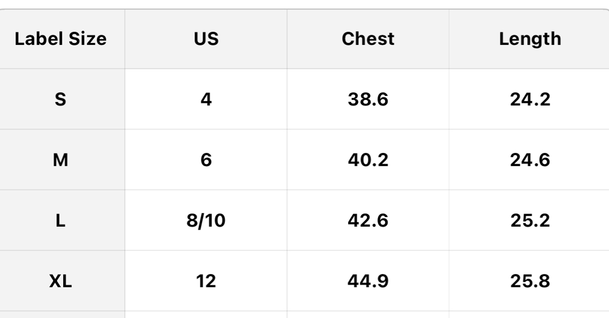The height and width of the screenshot is (318, 609).
Task: Click the 42.6 chest measurement
Action: click(x=368, y=220)
